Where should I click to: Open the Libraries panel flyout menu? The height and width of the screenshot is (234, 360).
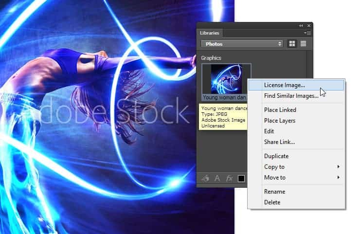tap(307, 33)
